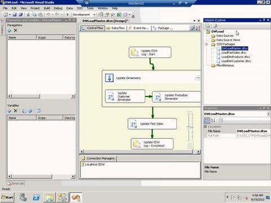Open New Project dropdown arrow in toolbar
Screen dimensions: 271x203
[10, 15]
